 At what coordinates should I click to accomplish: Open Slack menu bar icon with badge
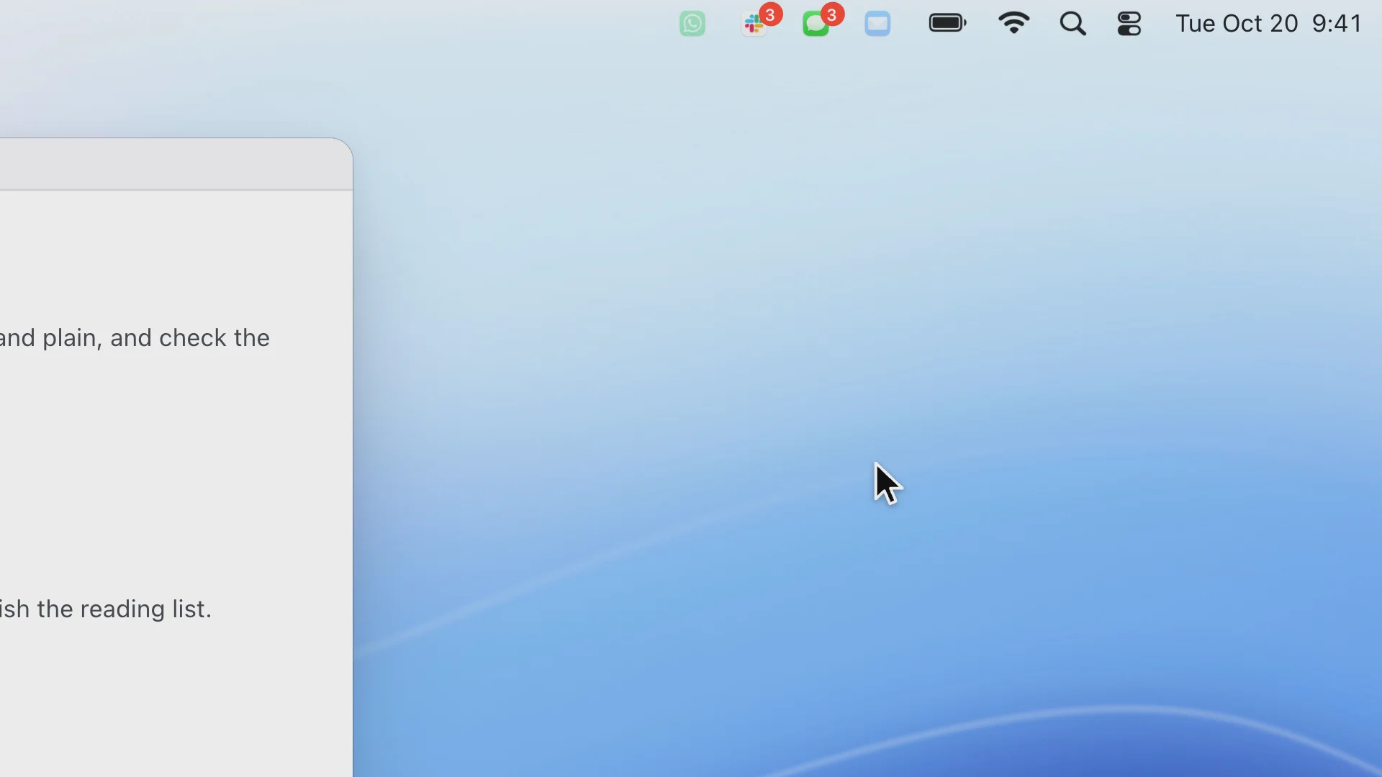click(x=754, y=24)
